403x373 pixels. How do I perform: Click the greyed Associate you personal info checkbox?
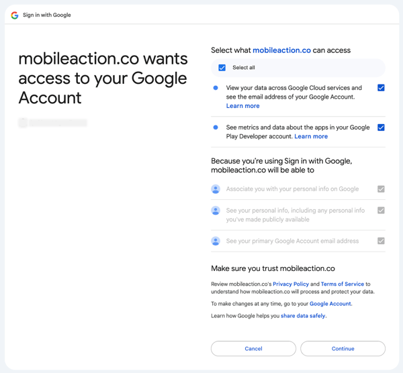(x=381, y=189)
